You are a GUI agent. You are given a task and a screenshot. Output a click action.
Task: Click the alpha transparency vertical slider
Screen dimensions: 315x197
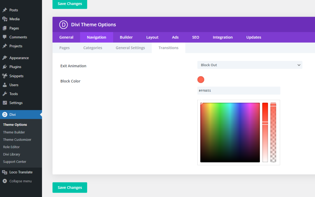tap(273, 133)
